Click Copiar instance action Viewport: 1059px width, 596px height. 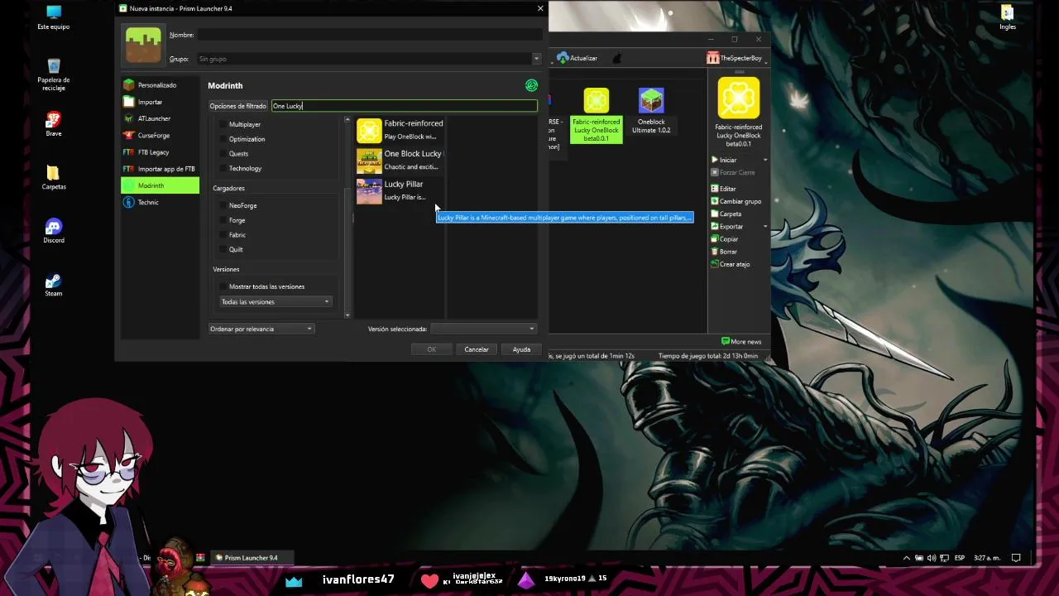click(x=724, y=239)
